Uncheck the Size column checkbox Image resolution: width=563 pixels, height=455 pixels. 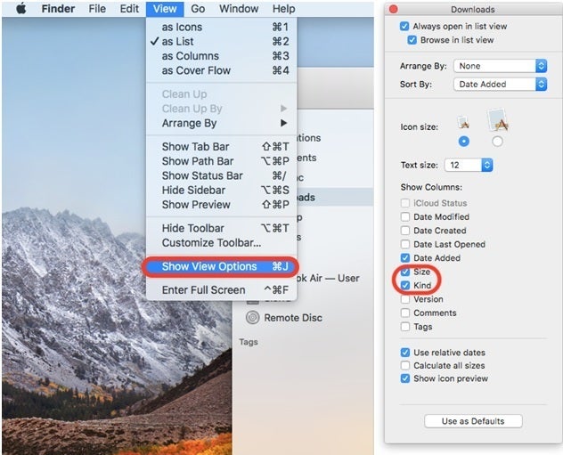click(405, 272)
